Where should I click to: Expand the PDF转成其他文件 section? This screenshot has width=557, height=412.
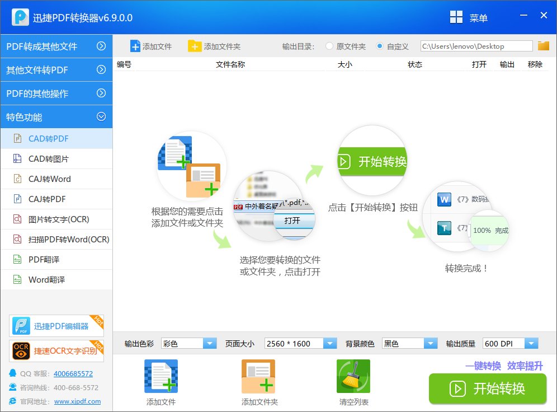[56, 46]
